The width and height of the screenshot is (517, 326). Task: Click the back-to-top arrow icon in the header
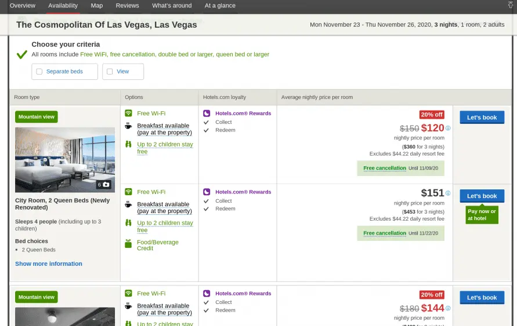(x=511, y=5)
